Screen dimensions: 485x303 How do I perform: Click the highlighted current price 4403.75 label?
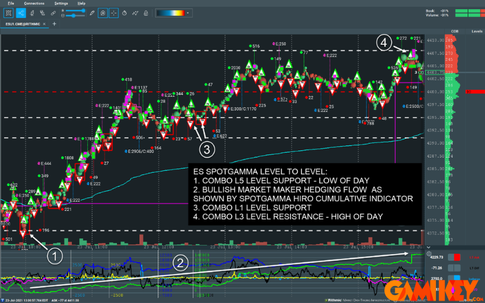[x=435, y=73]
